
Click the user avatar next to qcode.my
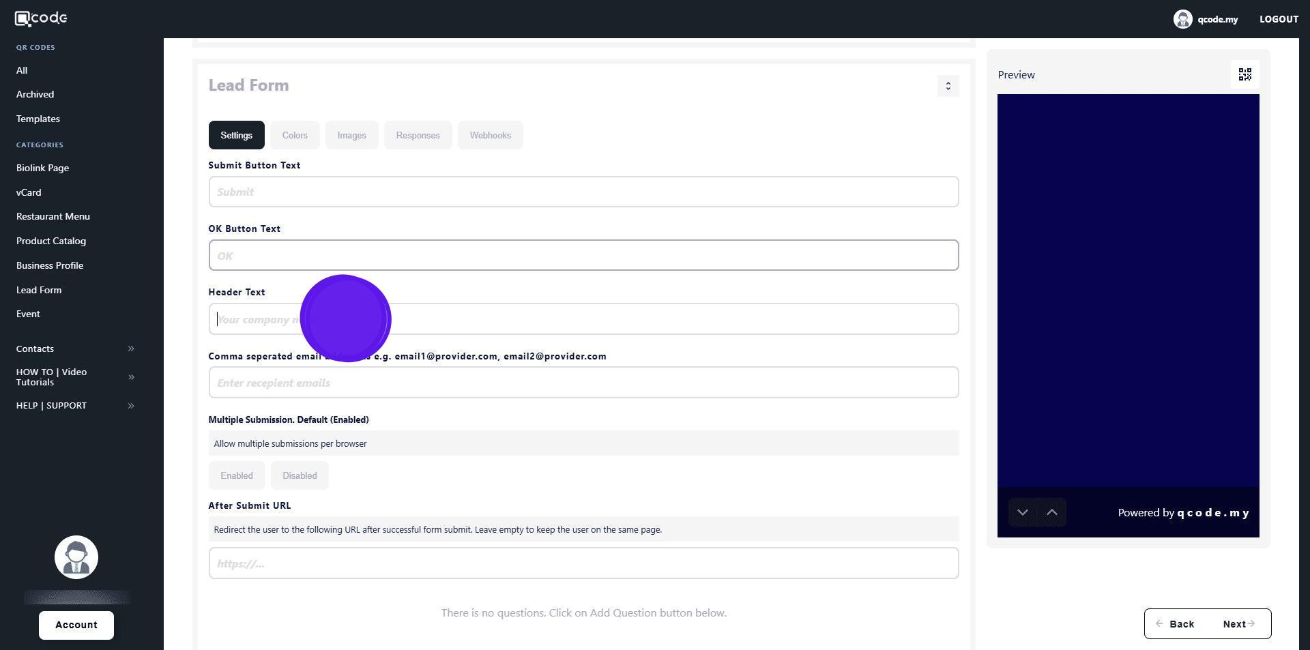[1182, 19]
